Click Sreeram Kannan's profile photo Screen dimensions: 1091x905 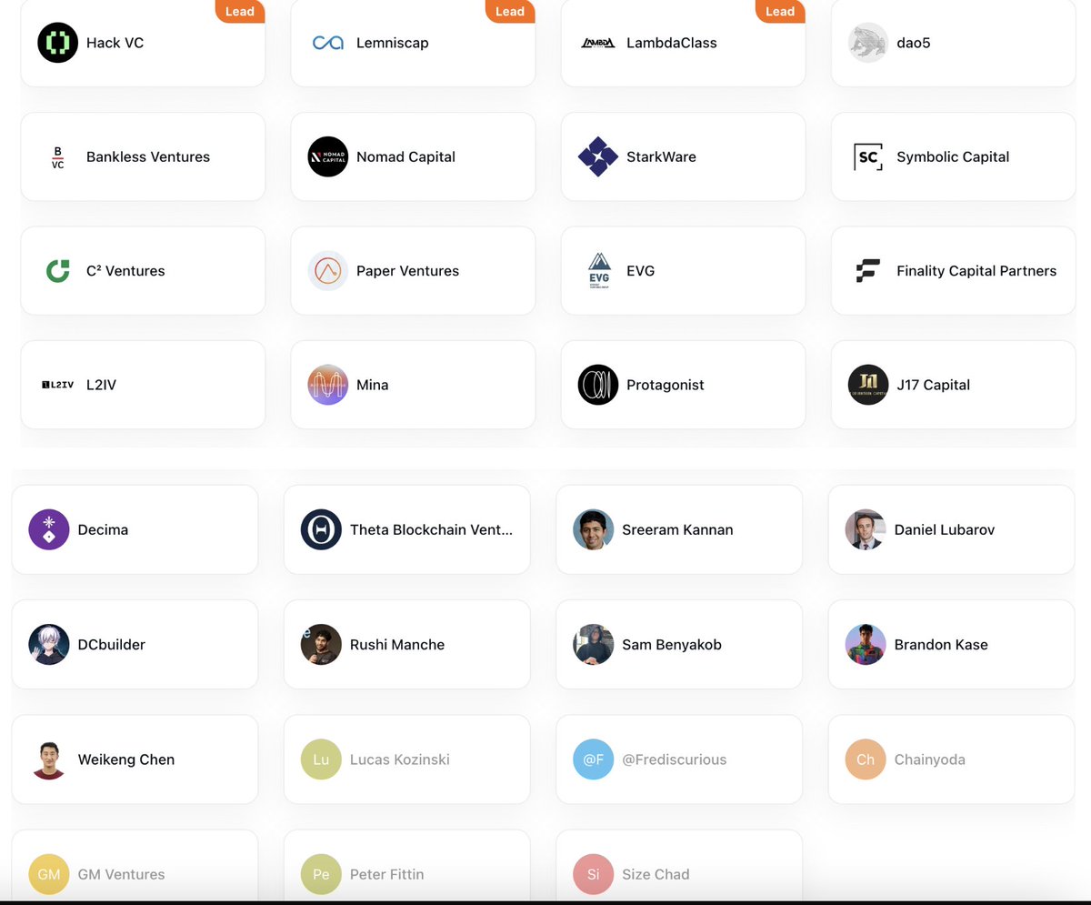pyautogui.click(x=594, y=529)
